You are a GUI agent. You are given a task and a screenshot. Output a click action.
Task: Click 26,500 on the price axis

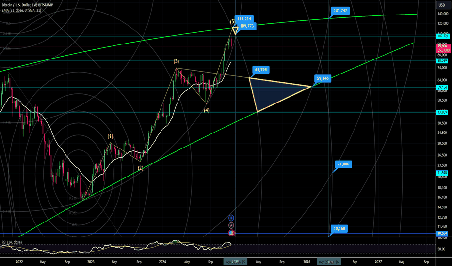[442, 155]
